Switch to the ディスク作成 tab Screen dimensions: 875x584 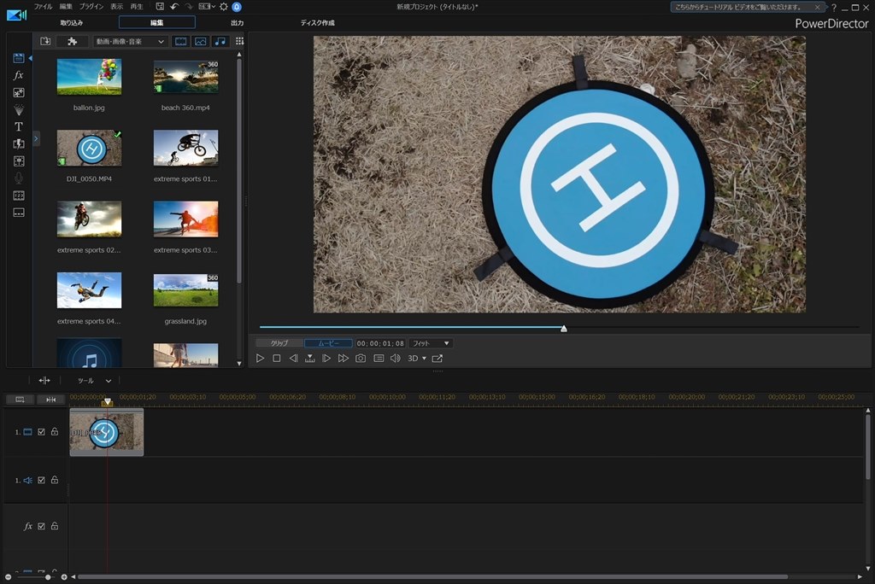(318, 23)
